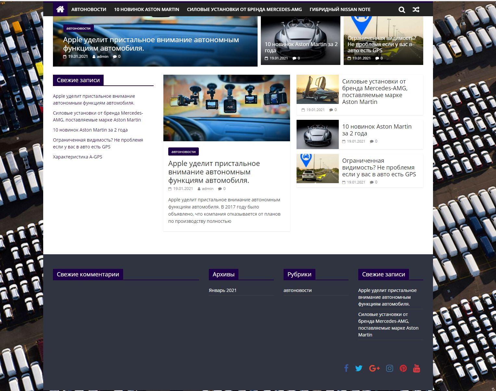Open main article title 'Apple уделит пристальное внимание'
The image size is (496, 391).
(x=214, y=172)
